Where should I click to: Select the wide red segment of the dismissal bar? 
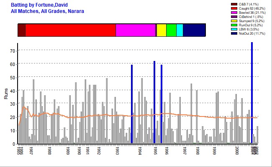70,30
